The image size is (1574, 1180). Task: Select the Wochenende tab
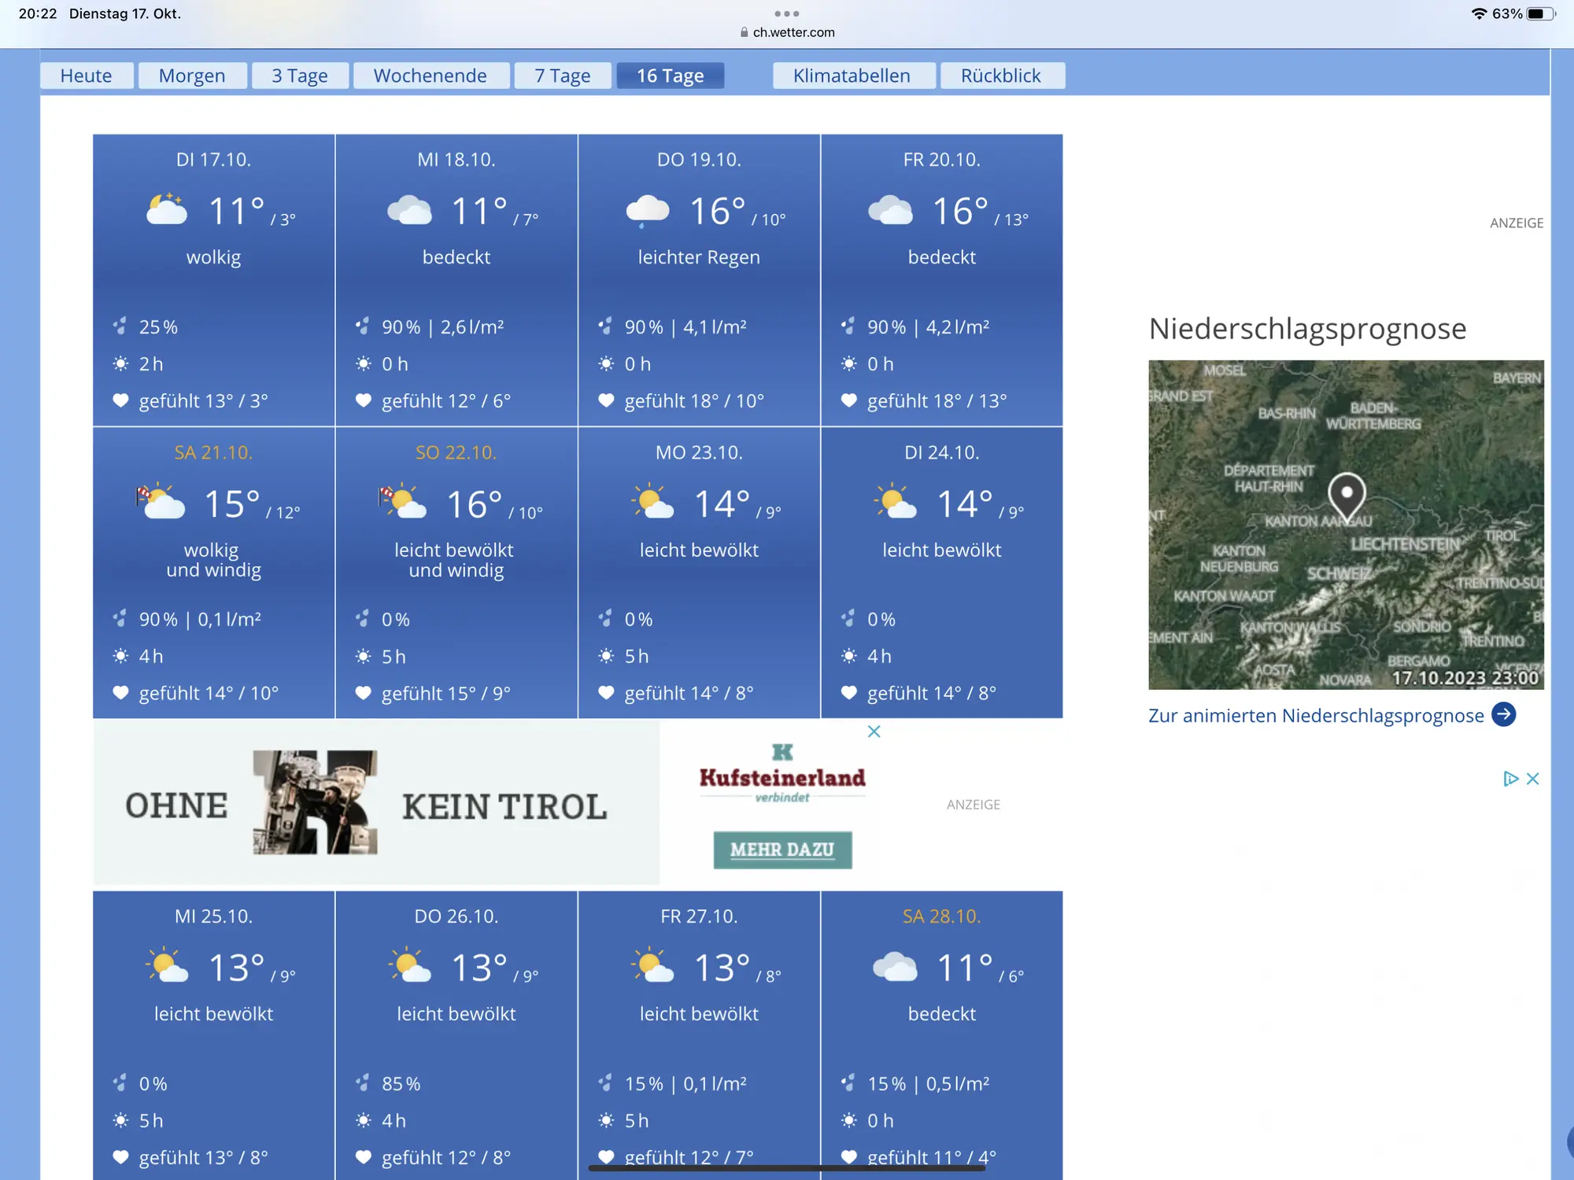[430, 76]
